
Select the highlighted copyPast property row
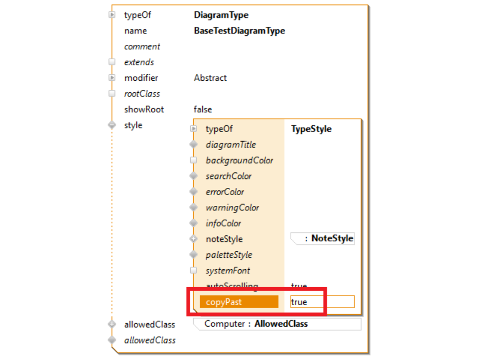(239, 302)
